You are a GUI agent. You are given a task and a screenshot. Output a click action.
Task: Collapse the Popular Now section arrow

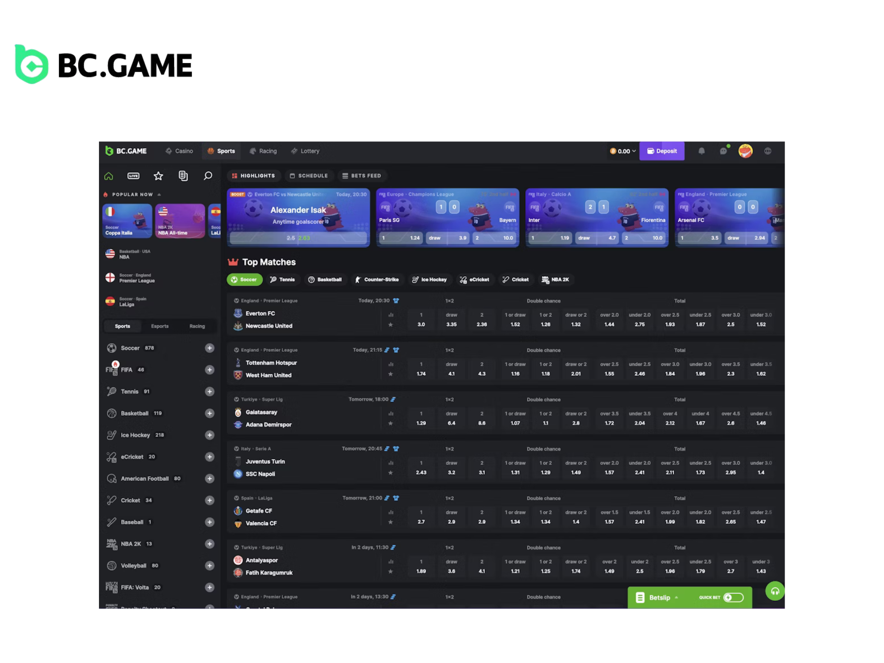coord(159,195)
